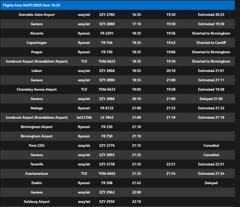This screenshot has width=240, height=207.
Task: Click status 'Estimated 20:23'
Action: pyautogui.click(x=211, y=15)
